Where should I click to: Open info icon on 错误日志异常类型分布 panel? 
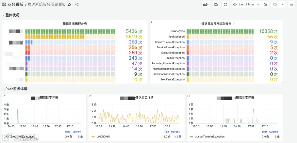coord(152,22)
